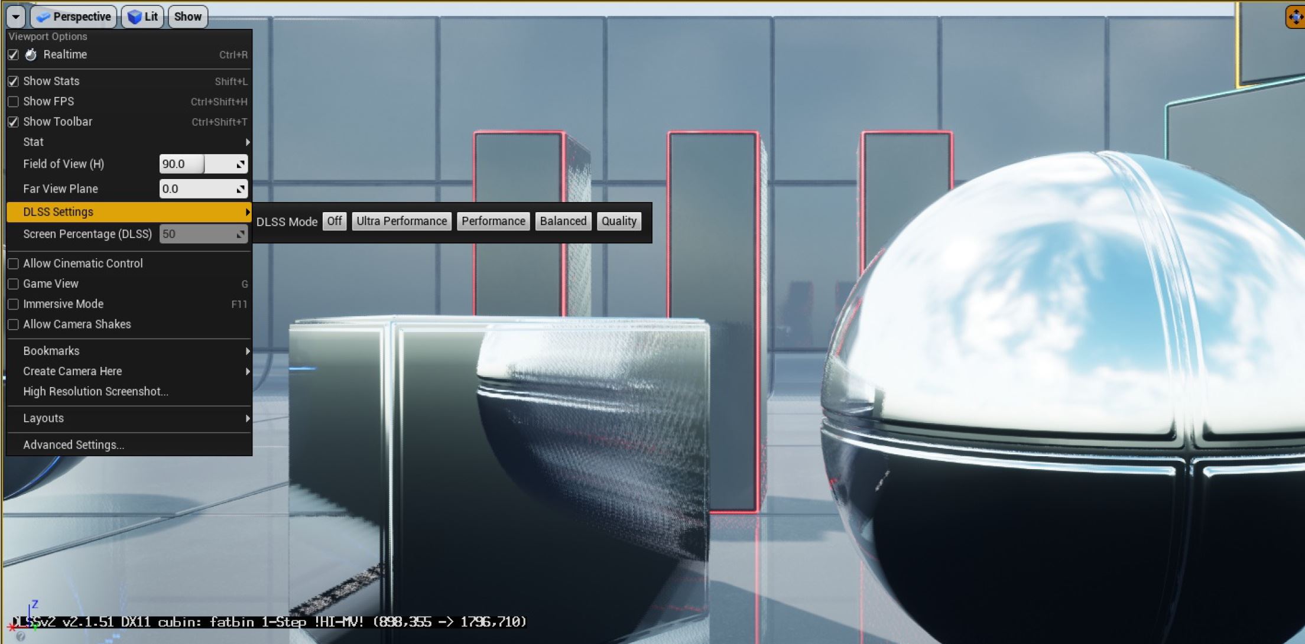The image size is (1305, 644).
Task: Select Balanced DLSS mode
Action: (x=563, y=222)
